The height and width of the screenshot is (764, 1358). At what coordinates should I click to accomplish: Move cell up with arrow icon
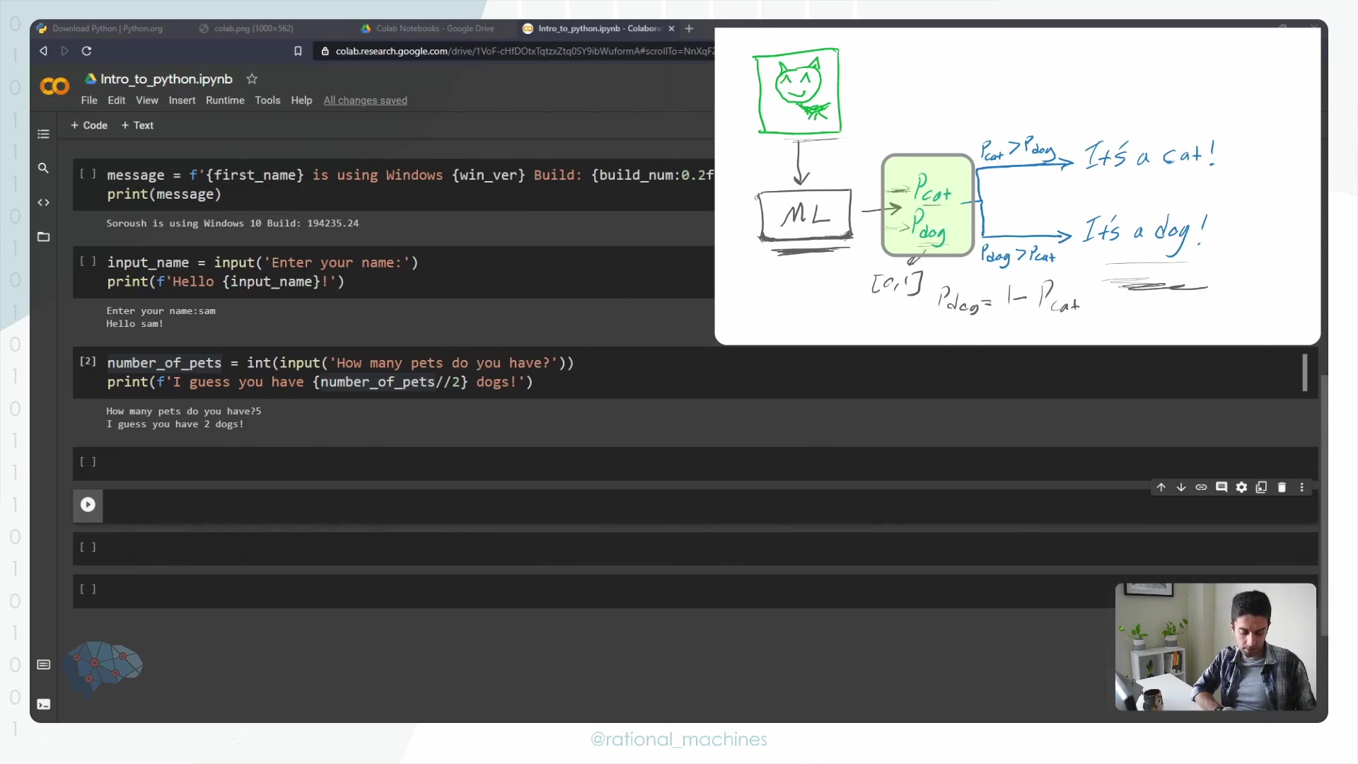tap(1161, 487)
